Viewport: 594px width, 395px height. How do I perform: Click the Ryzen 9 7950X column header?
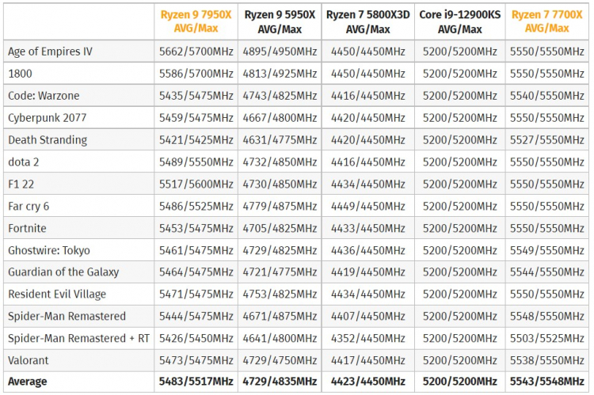(x=196, y=21)
